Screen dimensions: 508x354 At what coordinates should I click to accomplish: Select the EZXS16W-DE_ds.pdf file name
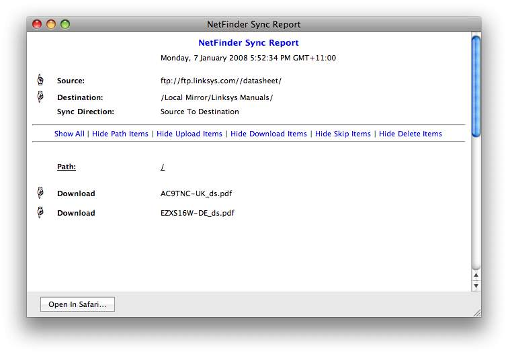click(198, 213)
